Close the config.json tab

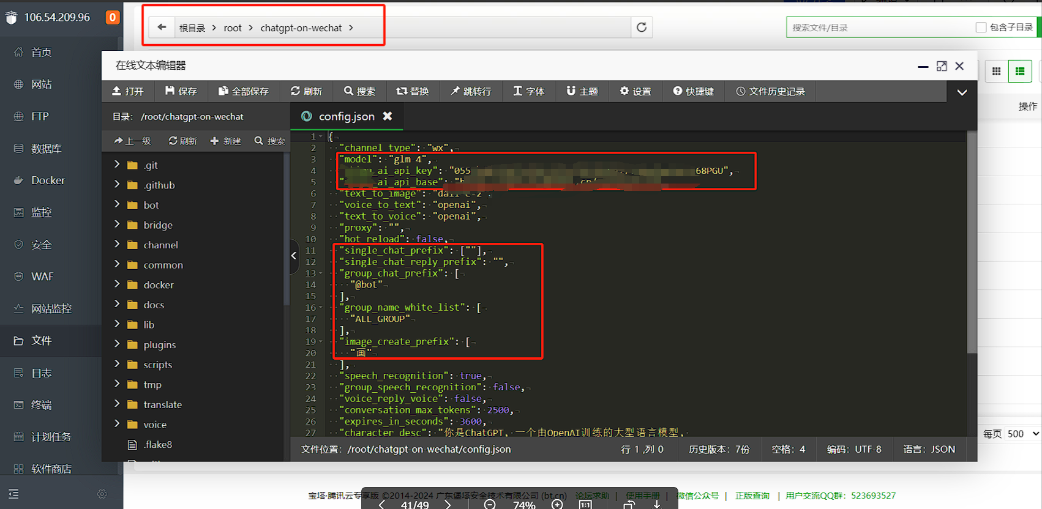388,116
